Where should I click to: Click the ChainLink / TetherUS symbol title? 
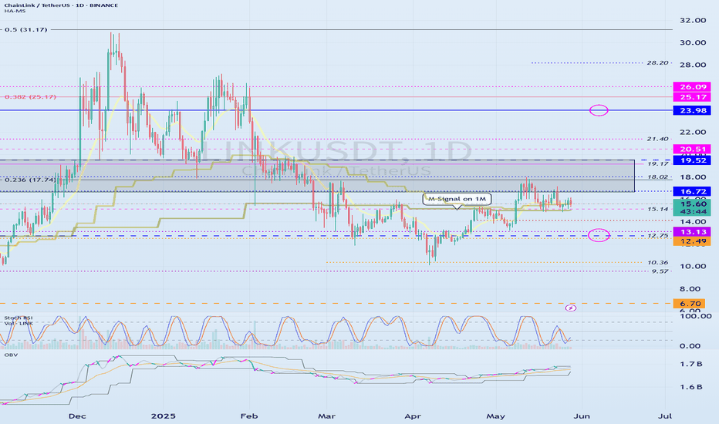[62, 5]
